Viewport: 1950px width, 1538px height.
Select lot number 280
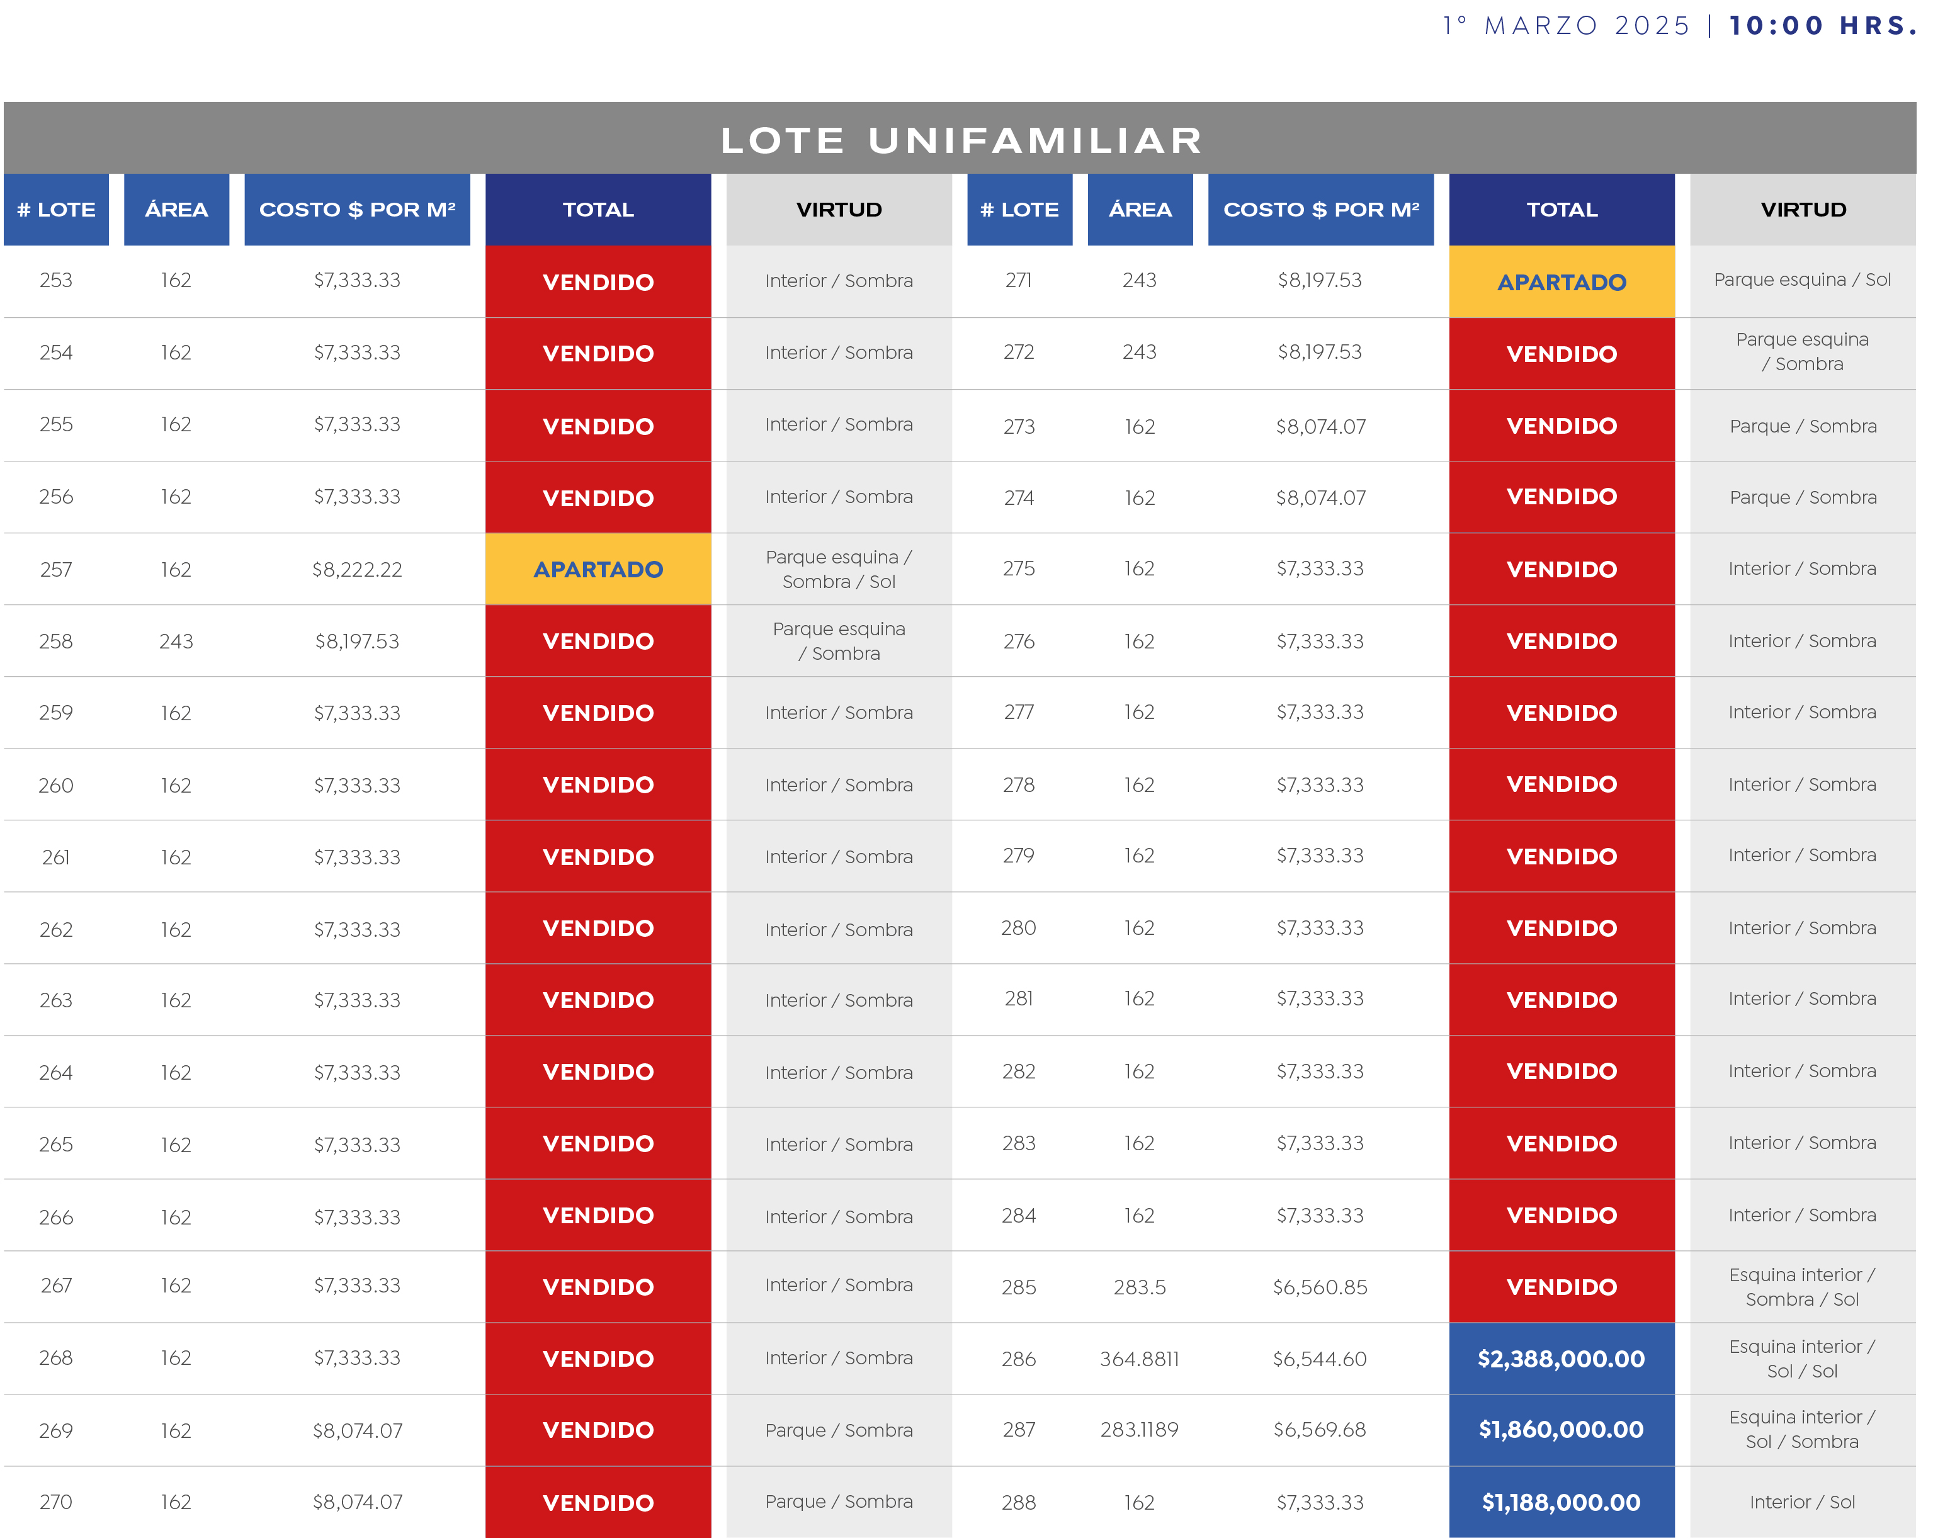[x=1019, y=927]
